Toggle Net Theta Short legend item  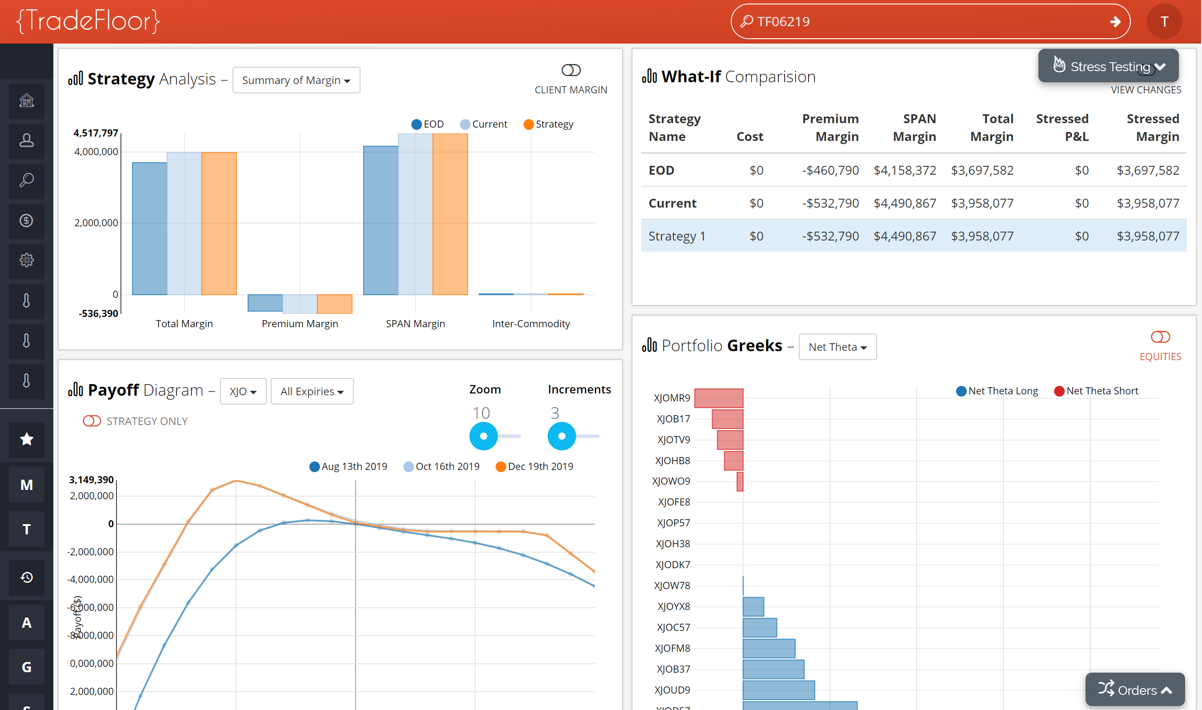pos(1096,391)
